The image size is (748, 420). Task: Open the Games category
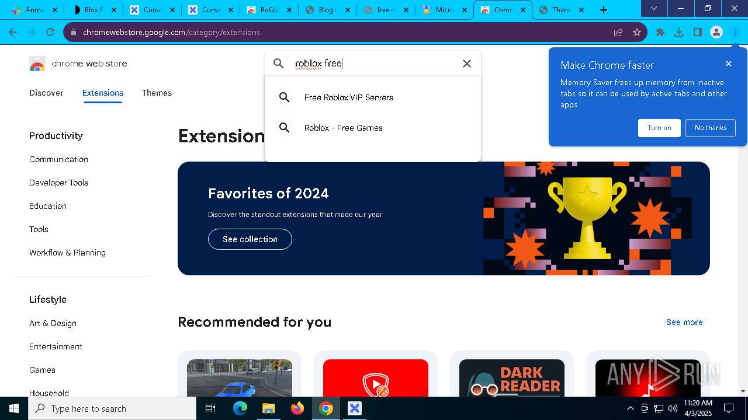[42, 370]
